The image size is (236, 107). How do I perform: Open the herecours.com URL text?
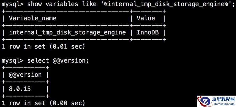pos(223,104)
